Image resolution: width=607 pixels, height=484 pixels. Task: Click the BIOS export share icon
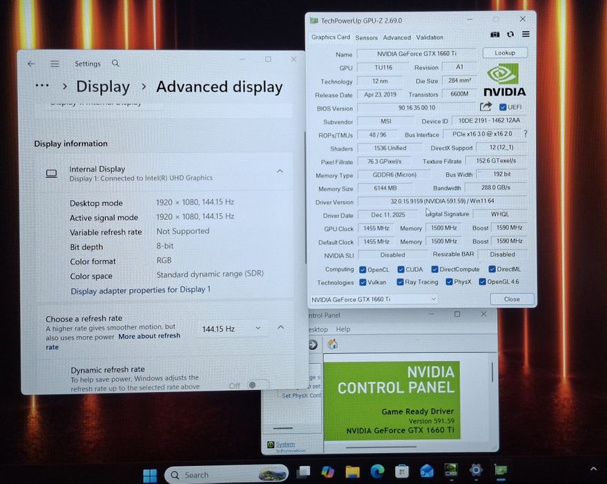[x=485, y=106]
